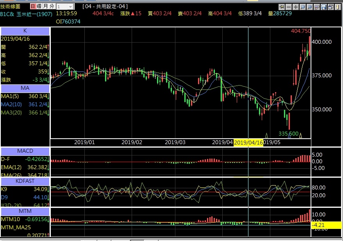Select the MACD indicator panel header

point(25,151)
